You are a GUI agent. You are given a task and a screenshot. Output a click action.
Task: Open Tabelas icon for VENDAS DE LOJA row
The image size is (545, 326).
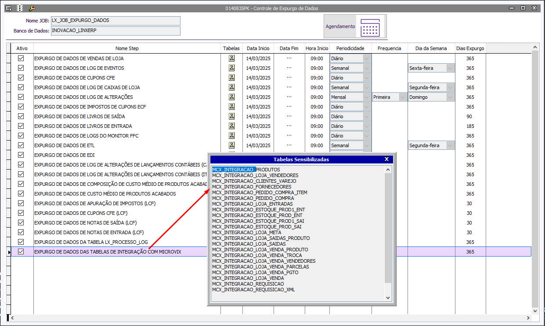click(x=231, y=58)
